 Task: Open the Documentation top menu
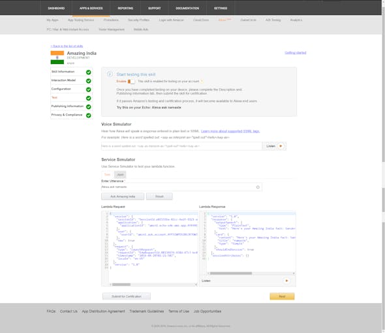pyautogui.click(x=187, y=8)
